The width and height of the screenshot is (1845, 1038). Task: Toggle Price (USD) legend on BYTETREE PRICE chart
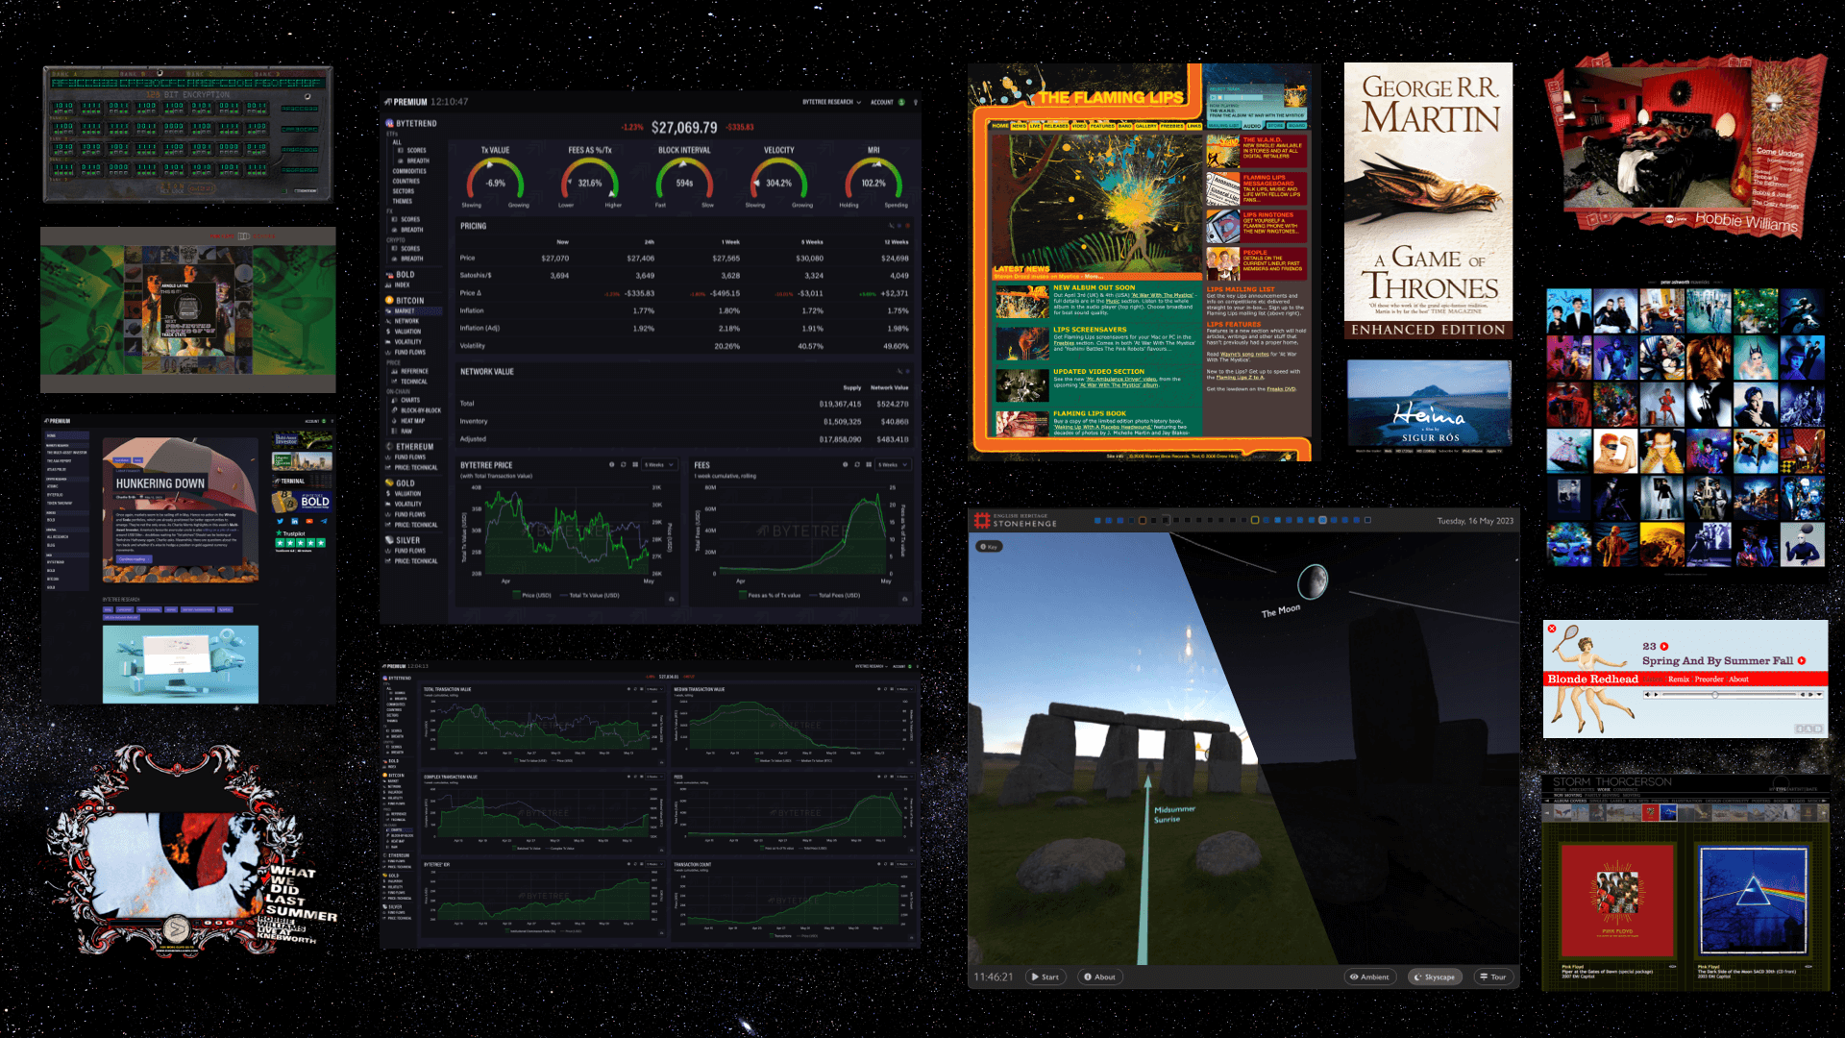click(x=533, y=596)
